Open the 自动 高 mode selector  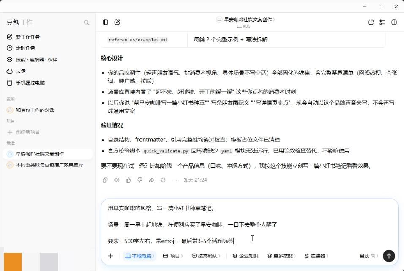coord(369,256)
